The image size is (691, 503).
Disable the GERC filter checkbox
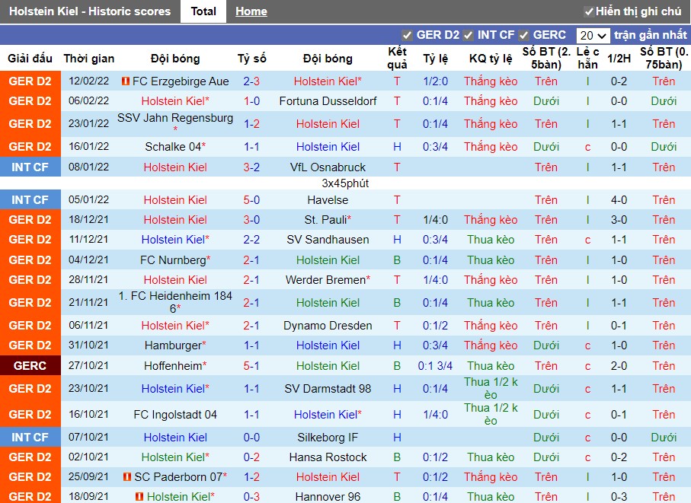523,34
